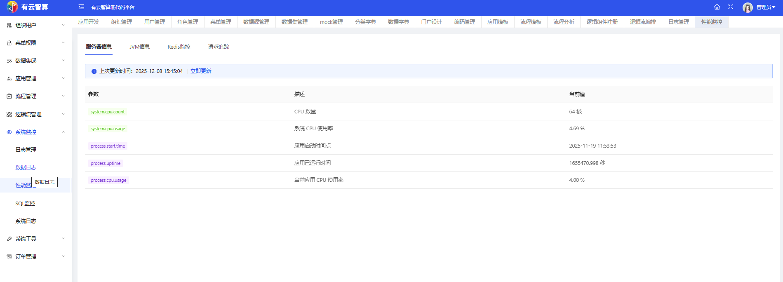Click the info icon beside last update time
The image size is (783, 282).
[94, 71]
